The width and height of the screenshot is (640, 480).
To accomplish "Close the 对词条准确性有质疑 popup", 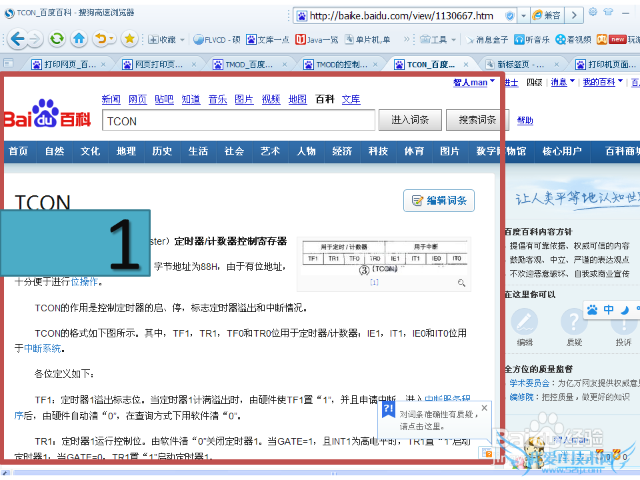I will point(484,408).
